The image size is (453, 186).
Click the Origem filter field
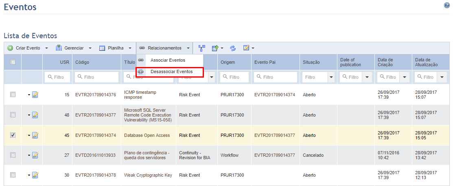[x=234, y=77]
